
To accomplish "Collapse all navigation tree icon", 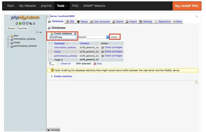I will coord(37,32).
